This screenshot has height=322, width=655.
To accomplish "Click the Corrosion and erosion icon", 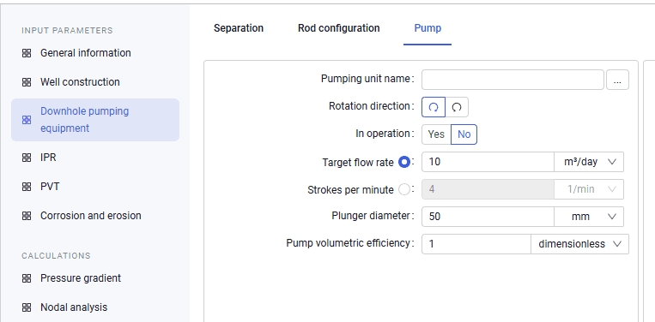I will [x=27, y=216].
